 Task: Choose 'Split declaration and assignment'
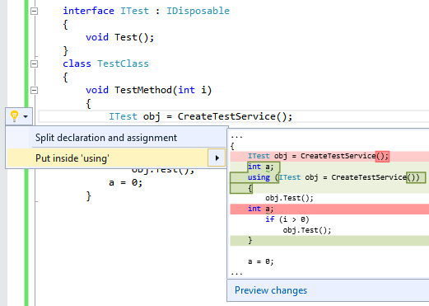116,138
